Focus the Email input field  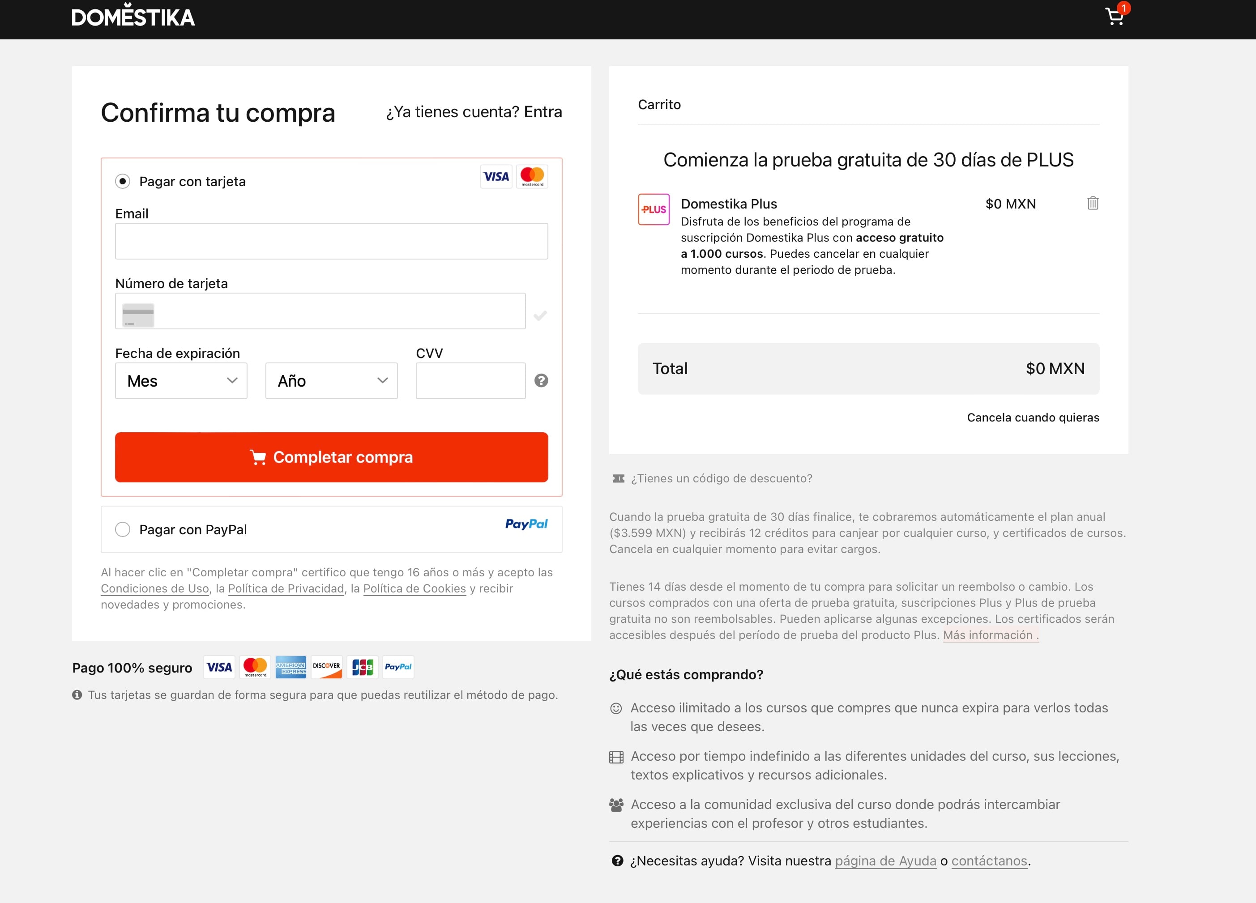click(x=331, y=241)
